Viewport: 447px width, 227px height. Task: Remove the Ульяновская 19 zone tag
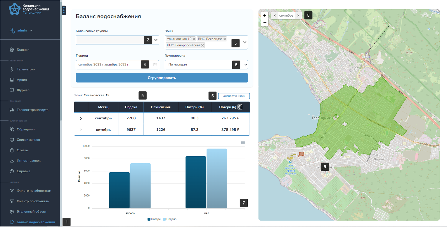pyautogui.click(x=194, y=39)
